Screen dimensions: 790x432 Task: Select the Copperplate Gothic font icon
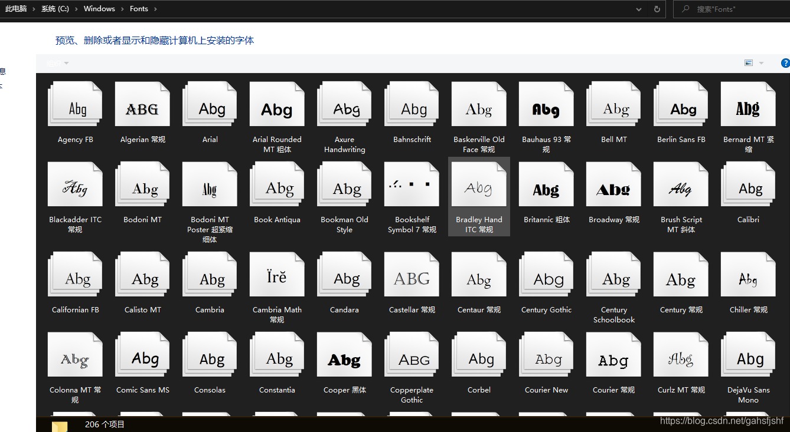click(x=412, y=355)
